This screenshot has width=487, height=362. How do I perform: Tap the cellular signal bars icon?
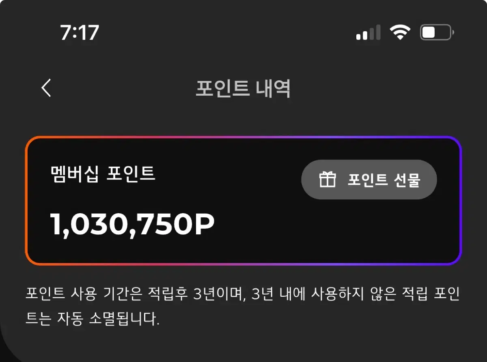click(368, 32)
